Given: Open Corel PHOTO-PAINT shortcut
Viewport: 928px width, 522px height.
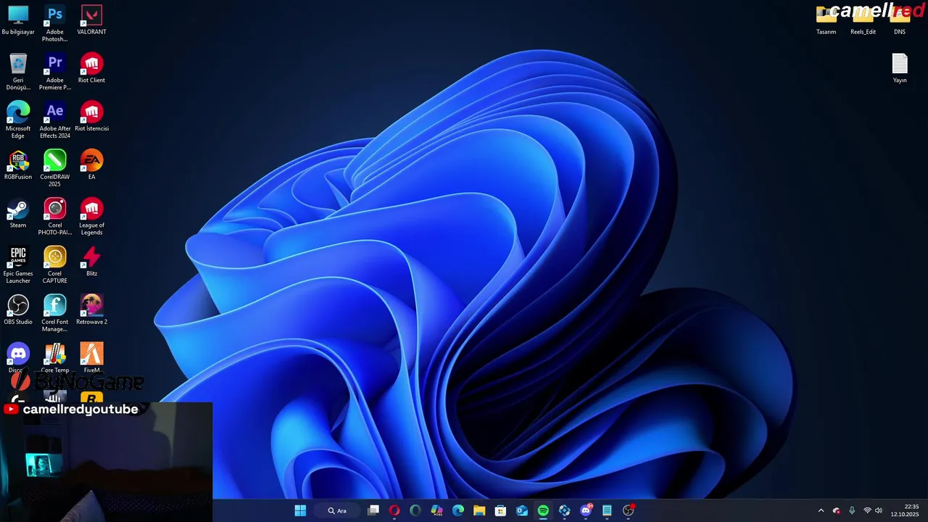Looking at the screenshot, I should click(x=54, y=217).
